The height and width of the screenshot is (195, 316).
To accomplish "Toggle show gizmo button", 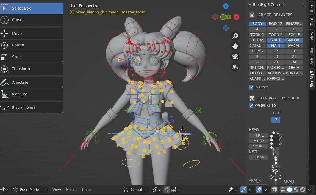I will (243, 190).
